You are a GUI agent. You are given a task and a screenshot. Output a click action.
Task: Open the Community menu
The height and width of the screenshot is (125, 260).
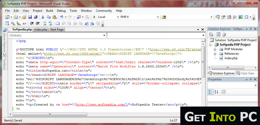pos(104,10)
